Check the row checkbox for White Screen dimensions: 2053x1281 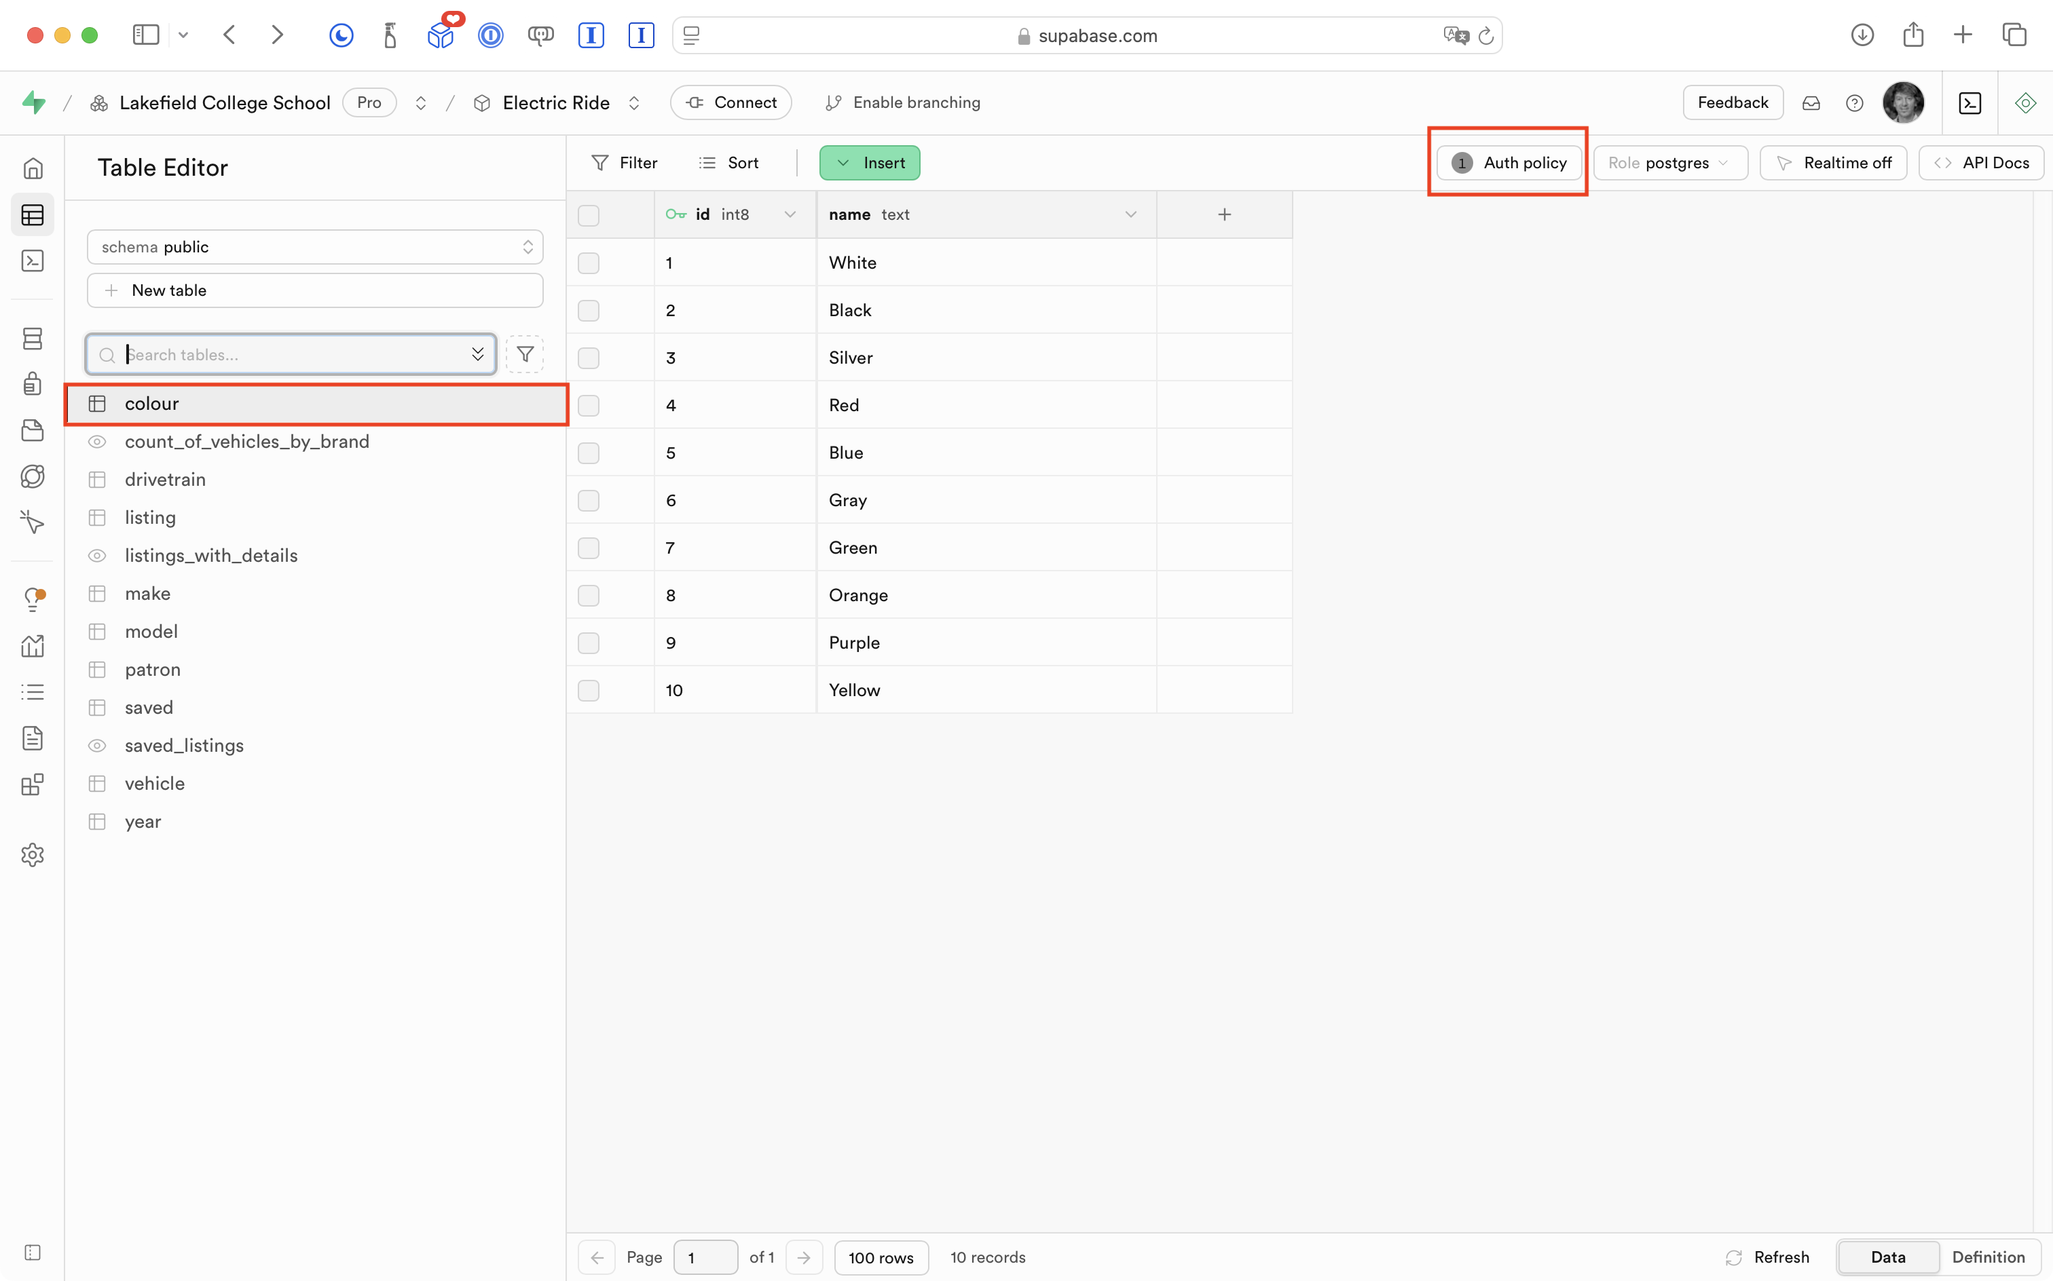point(588,263)
